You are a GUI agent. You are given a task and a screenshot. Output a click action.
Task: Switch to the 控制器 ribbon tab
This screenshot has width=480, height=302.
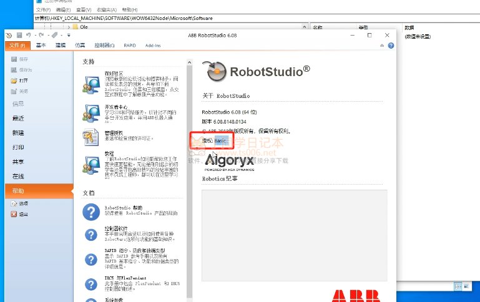[x=104, y=46]
